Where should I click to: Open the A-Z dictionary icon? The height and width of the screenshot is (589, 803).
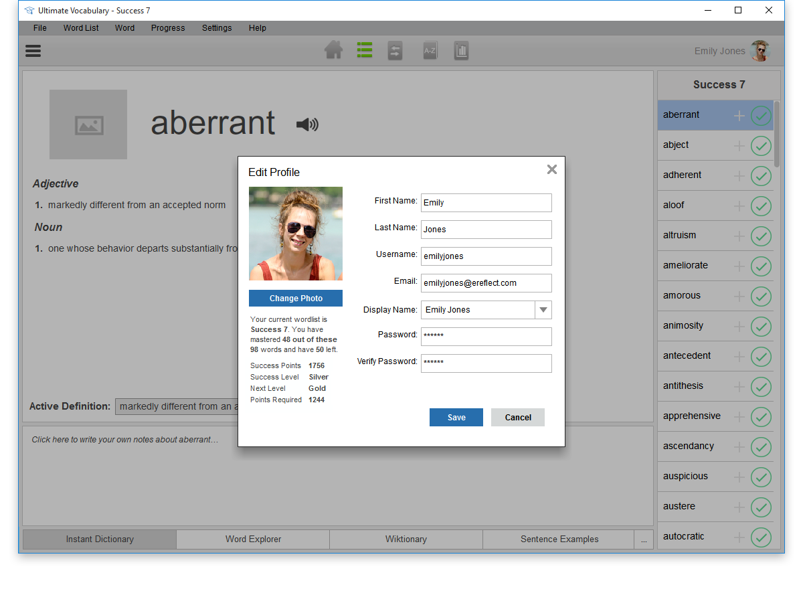(x=430, y=51)
